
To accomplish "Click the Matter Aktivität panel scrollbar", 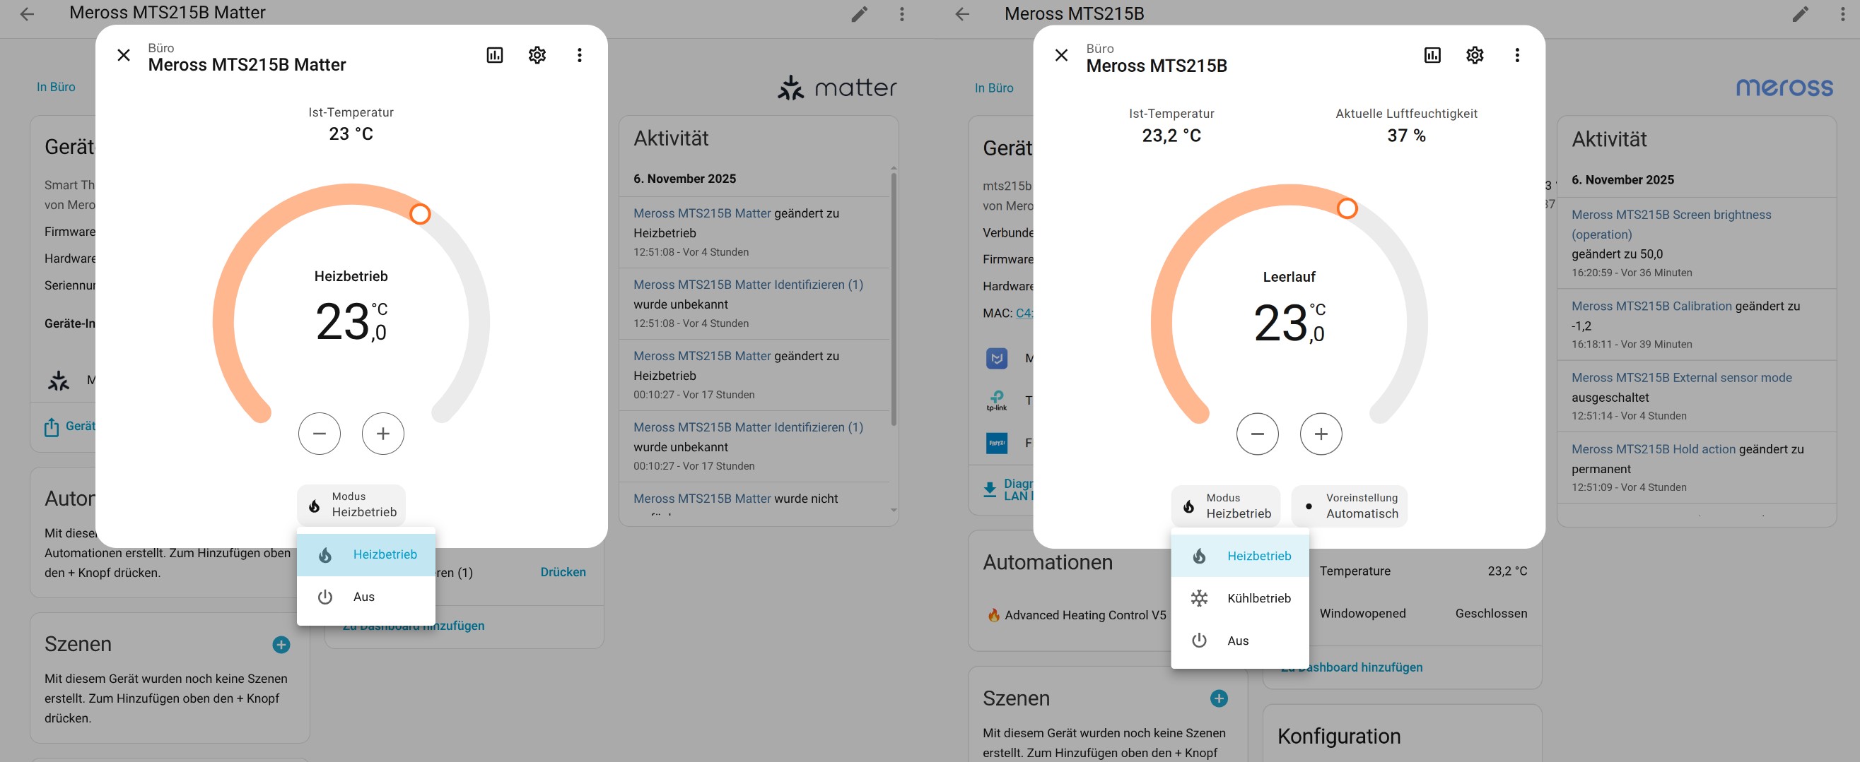I will [894, 299].
